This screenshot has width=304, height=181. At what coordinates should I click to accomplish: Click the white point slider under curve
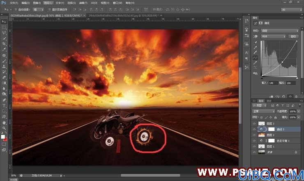click(x=297, y=78)
